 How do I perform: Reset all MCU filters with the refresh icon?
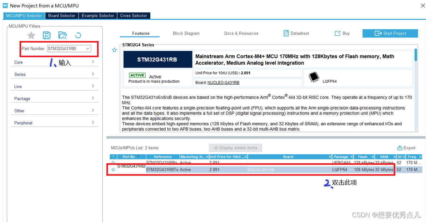(x=78, y=35)
